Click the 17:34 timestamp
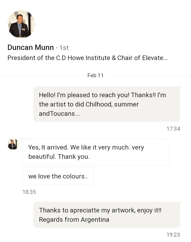The width and height of the screenshot is (191, 242). 173,129
